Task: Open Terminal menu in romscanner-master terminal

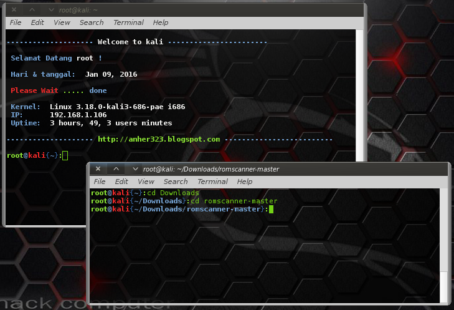Action: pos(212,182)
